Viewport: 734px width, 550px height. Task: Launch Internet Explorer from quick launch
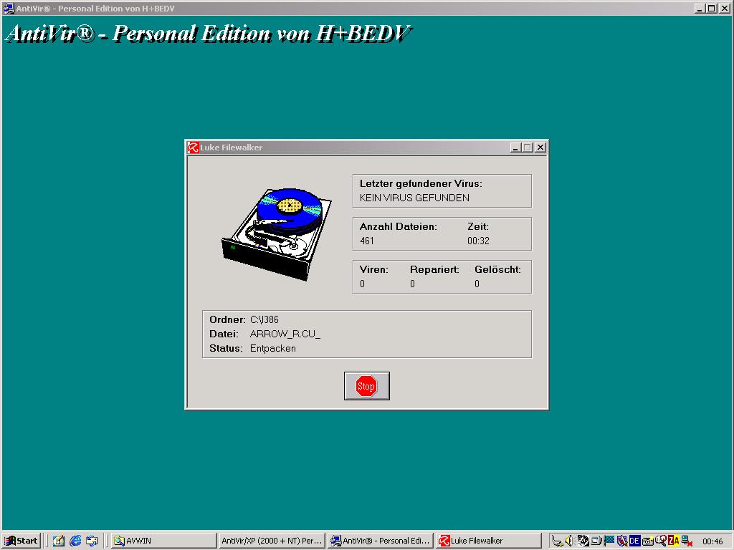(75, 541)
